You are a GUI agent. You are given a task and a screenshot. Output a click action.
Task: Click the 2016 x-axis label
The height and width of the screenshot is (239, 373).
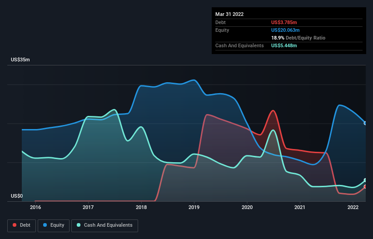coord(35,207)
